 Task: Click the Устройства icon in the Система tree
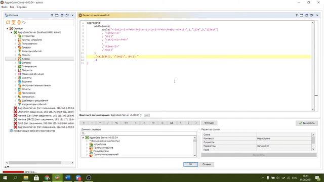click(x=20, y=36)
